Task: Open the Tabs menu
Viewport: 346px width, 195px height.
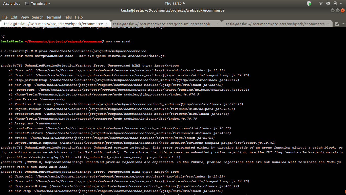Action: coord(68,17)
